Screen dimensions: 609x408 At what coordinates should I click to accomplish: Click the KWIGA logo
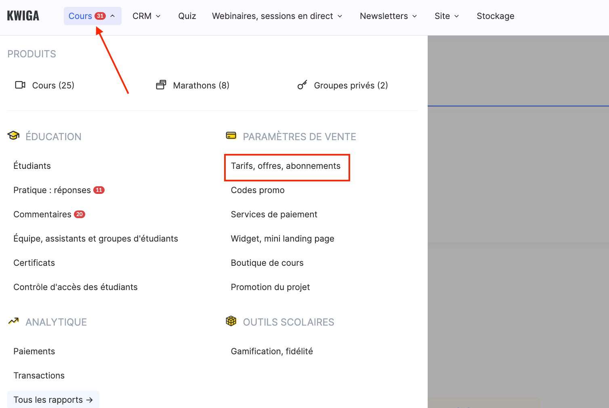pyautogui.click(x=23, y=16)
